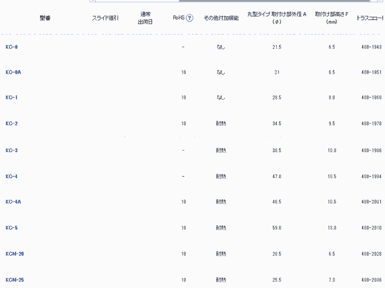The image size is (385, 288).
Task: Open the KC-5 part link
Action: [x=12, y=228]
